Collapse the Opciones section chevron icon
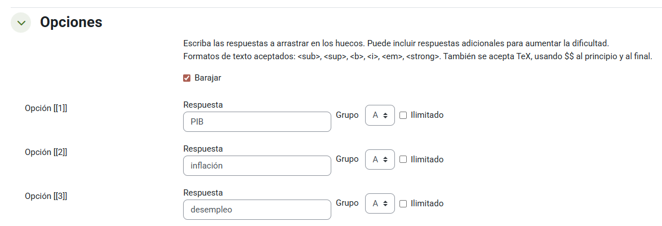The image size is (662, 226). [21, 23]
